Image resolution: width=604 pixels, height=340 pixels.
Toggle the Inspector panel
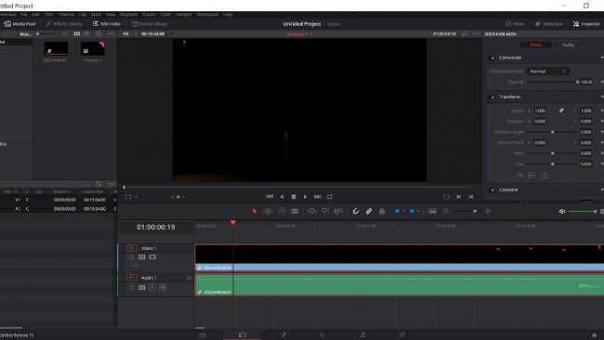(586, 24)
